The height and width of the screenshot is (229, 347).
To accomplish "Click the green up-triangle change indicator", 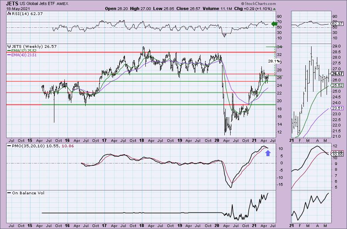I will (x=275, y=9).
